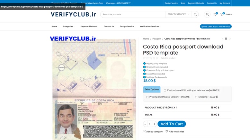Enable Customize and Edit with your information
This screenshot has width=250, height=140.
coord(165,90)
